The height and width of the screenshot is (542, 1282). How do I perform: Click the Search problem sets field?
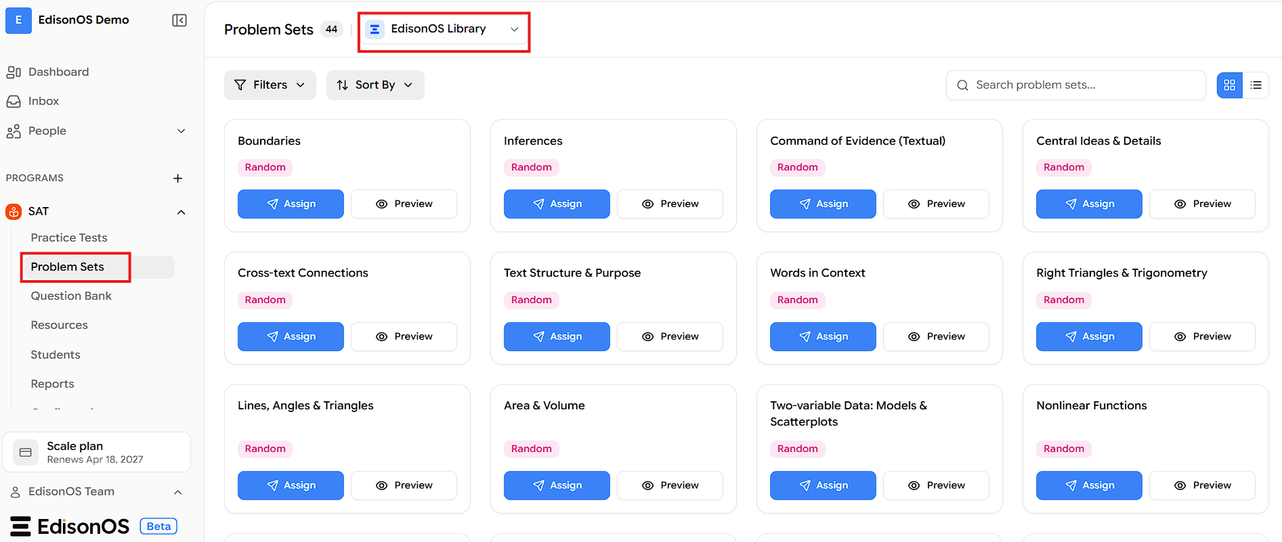1075,85
